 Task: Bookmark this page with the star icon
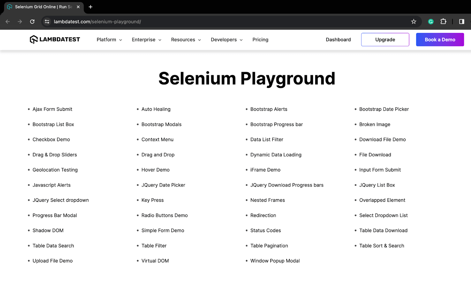click(414, 21)
